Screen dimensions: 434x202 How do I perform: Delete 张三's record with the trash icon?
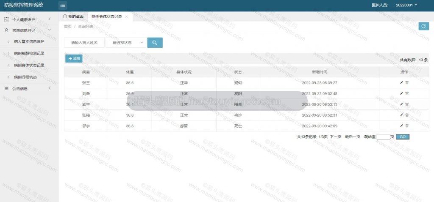(407, 82)
